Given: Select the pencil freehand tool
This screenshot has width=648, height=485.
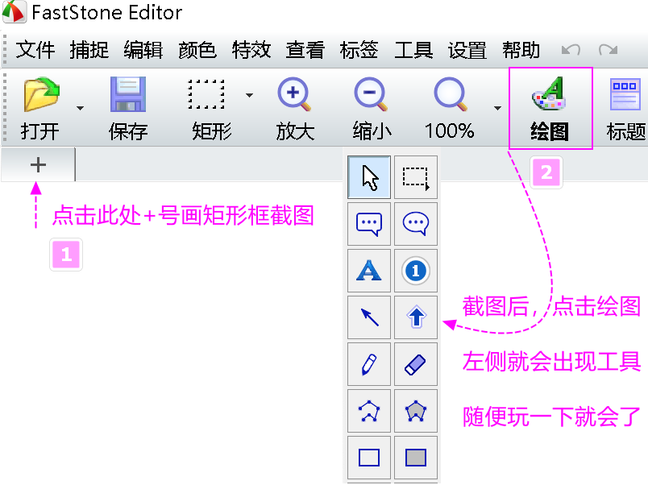Looking at the screenshot, I should coord(369,364).
